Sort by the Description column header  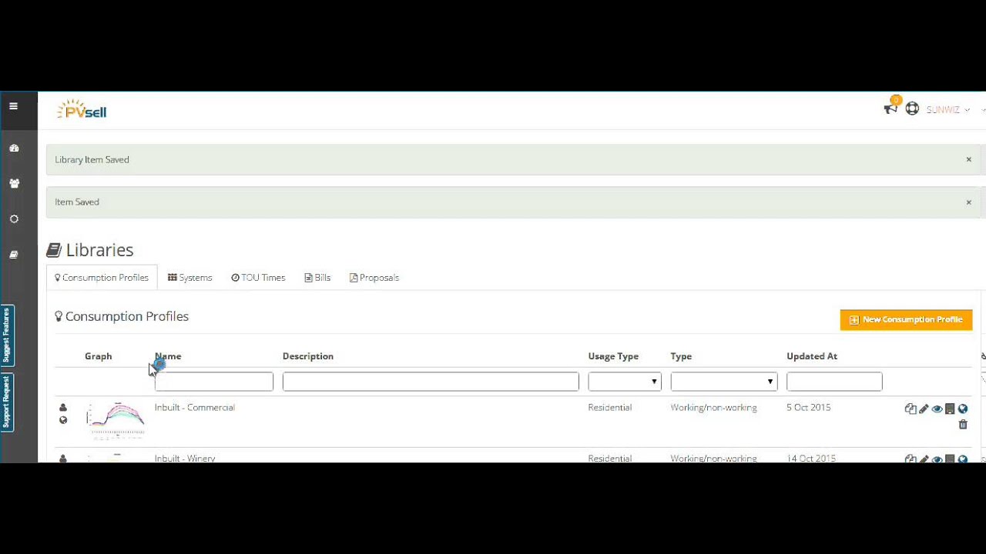[308, 356]
